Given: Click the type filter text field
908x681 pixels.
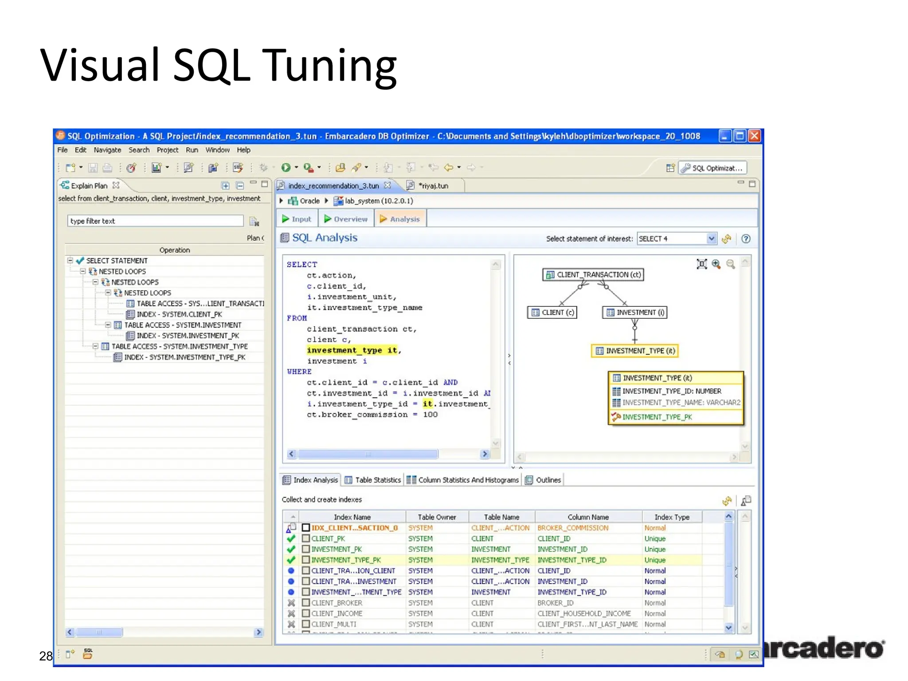Looking at the screenshot, I should pyautogui.click(x=156, y=221).
